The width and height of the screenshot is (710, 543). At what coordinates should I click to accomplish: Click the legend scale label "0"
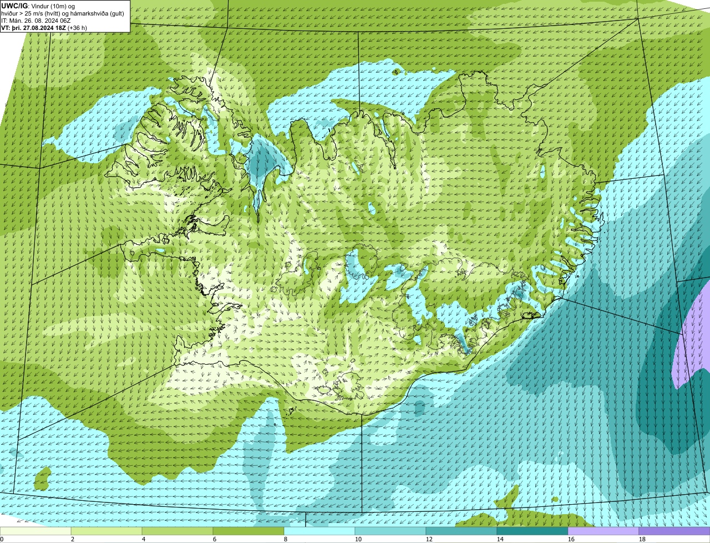(x=2, y=539)
